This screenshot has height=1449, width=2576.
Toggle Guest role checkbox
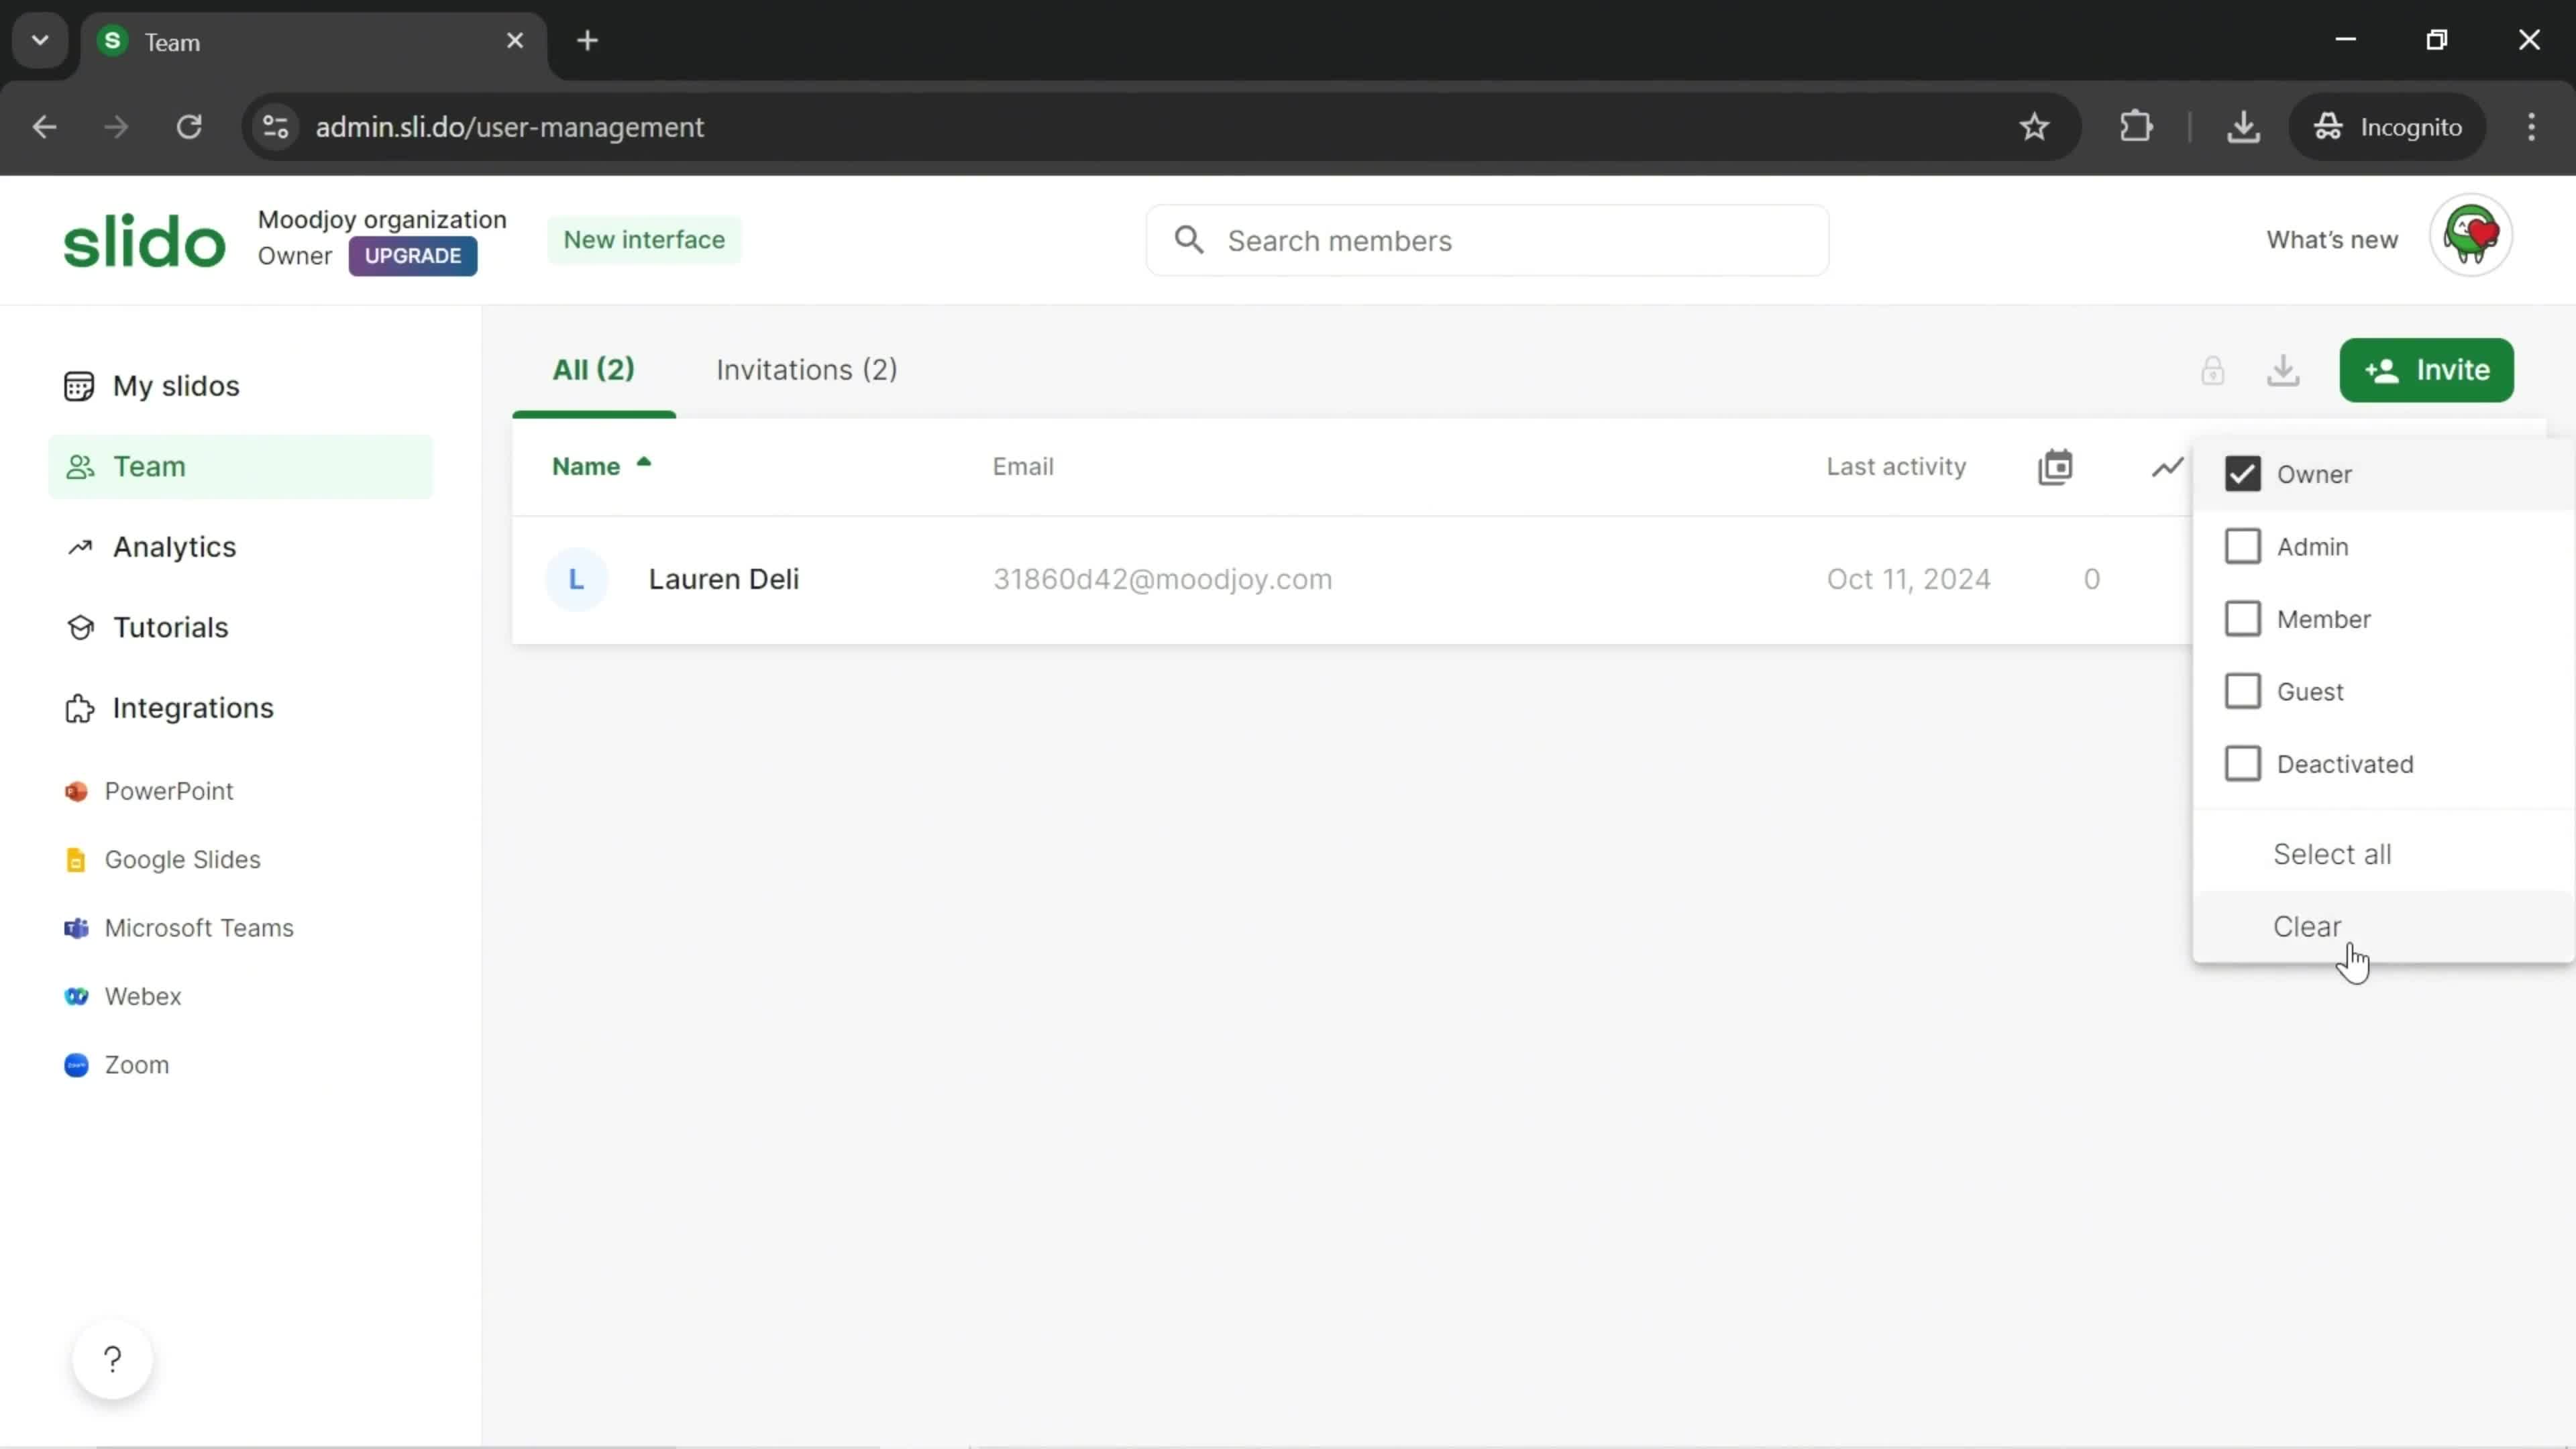tap(2242, 690)
